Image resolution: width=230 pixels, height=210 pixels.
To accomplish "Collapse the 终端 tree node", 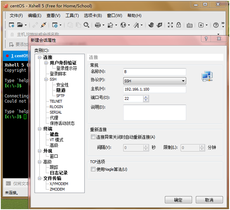I will pyautogui.click(x=40, y=129).
